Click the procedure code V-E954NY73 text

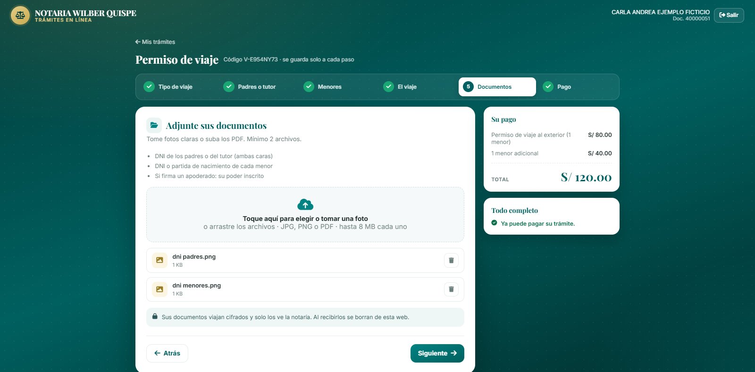point(251,59)
